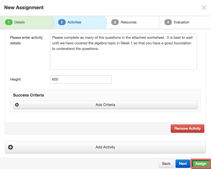Click the Success Criteria heading
The image size is (211, 169).
coord(29,95)
